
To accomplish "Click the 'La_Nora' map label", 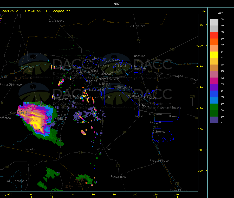I will coord(103,66).
